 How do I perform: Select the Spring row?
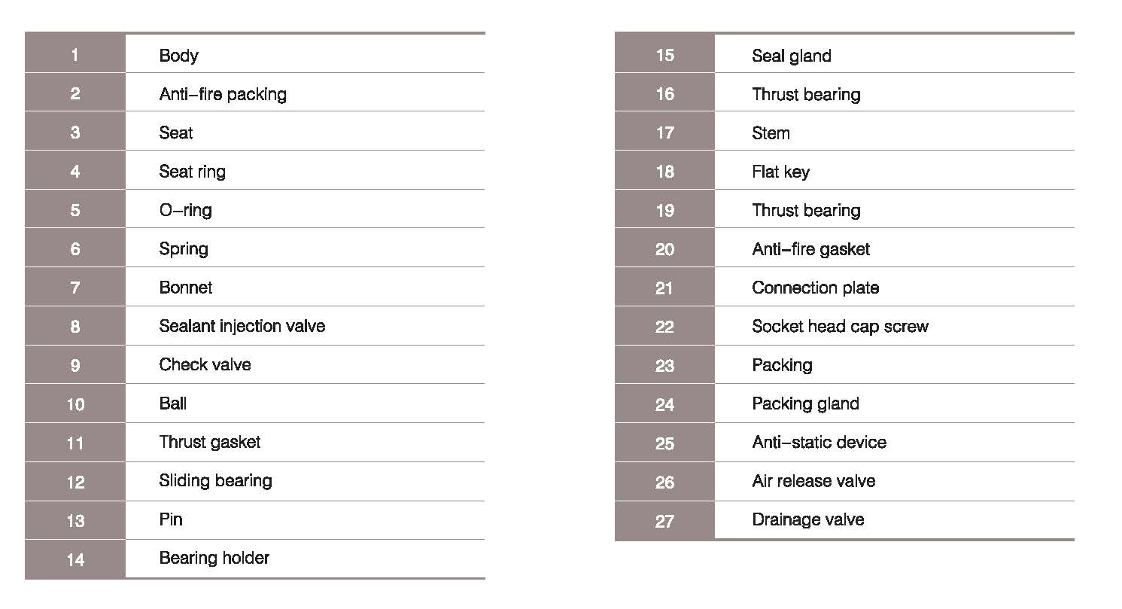tap(255, 248)
